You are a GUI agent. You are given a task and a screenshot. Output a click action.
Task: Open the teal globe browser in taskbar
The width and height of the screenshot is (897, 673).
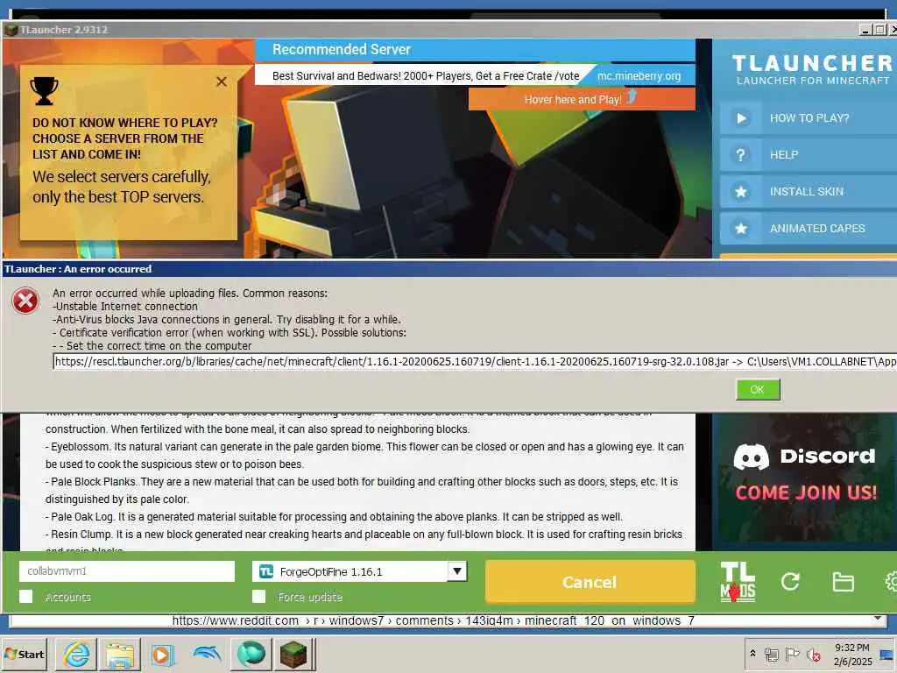[x=251, y=654]
